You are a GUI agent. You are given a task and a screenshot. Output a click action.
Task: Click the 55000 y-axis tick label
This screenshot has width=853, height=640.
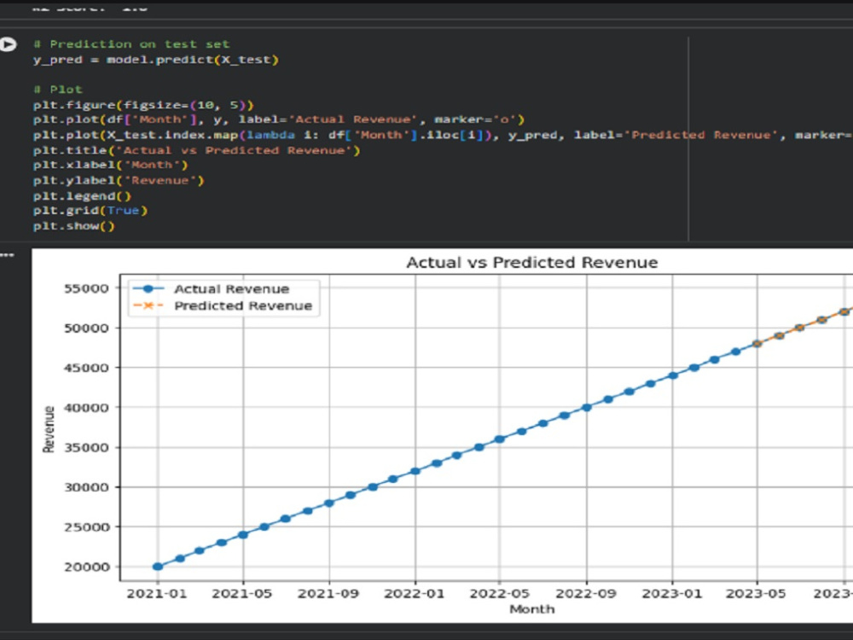86,288
